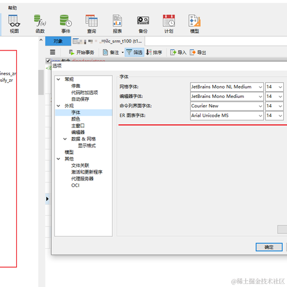The width and height of the screenshot is (287, 287).
Task: Select 停靠 in options tree
Action: pos(75,86)
